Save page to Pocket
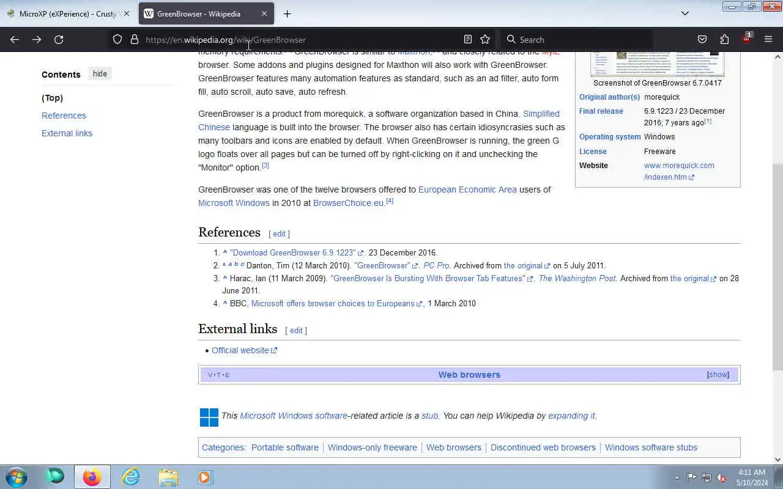The height and width of the screenshot is (489, 783). click(x=702, y=40)
